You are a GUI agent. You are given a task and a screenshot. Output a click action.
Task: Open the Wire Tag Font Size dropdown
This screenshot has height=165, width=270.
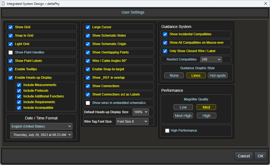132,121
